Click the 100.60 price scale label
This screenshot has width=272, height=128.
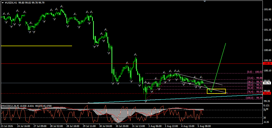click(267, 50)
